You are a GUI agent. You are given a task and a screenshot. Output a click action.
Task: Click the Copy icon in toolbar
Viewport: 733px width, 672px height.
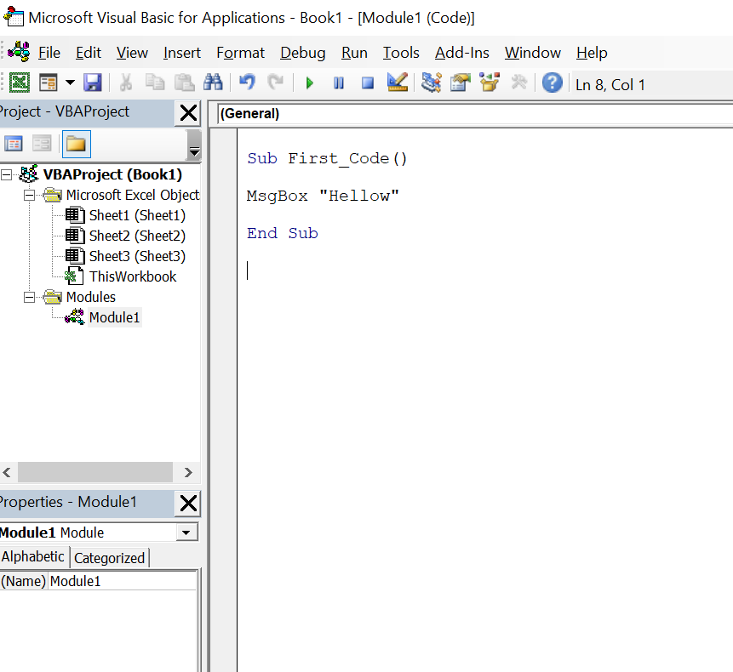tap(155, 83)
